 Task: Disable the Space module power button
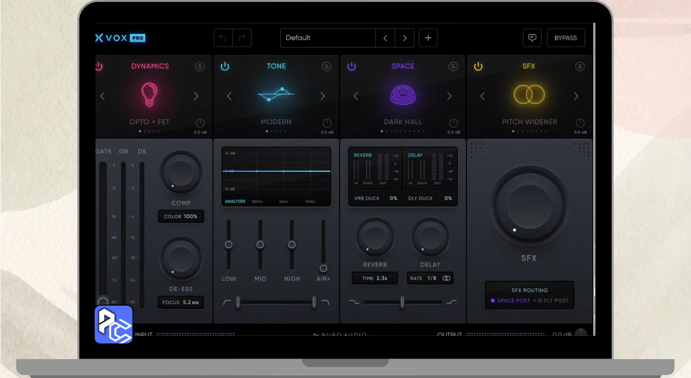[x=351, y=66]
